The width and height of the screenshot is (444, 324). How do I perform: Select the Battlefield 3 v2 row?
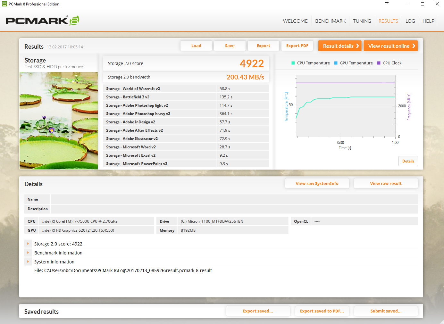[x=186, y=97]
